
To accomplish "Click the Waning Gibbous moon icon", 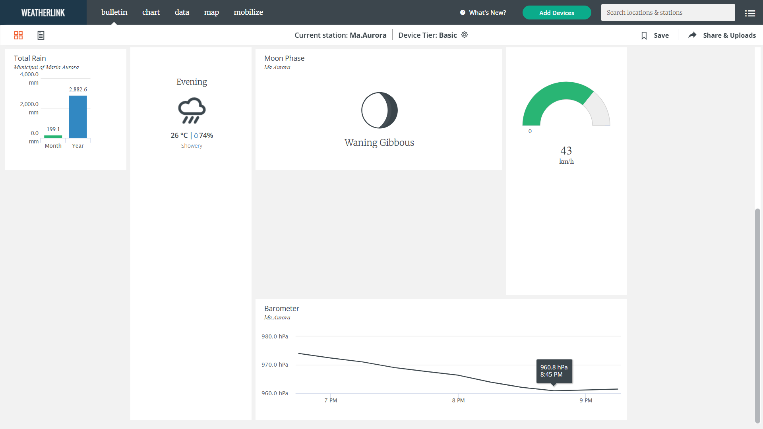I will click(x=379, y=110).
